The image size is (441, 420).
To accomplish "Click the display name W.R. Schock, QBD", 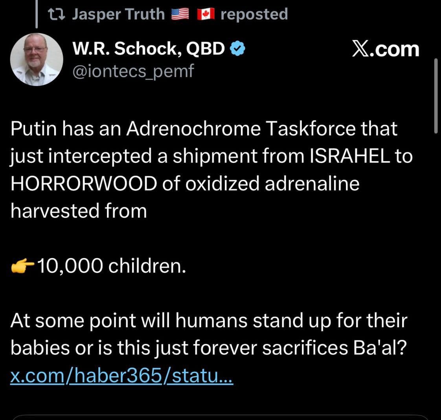I will tap(149, 49).
